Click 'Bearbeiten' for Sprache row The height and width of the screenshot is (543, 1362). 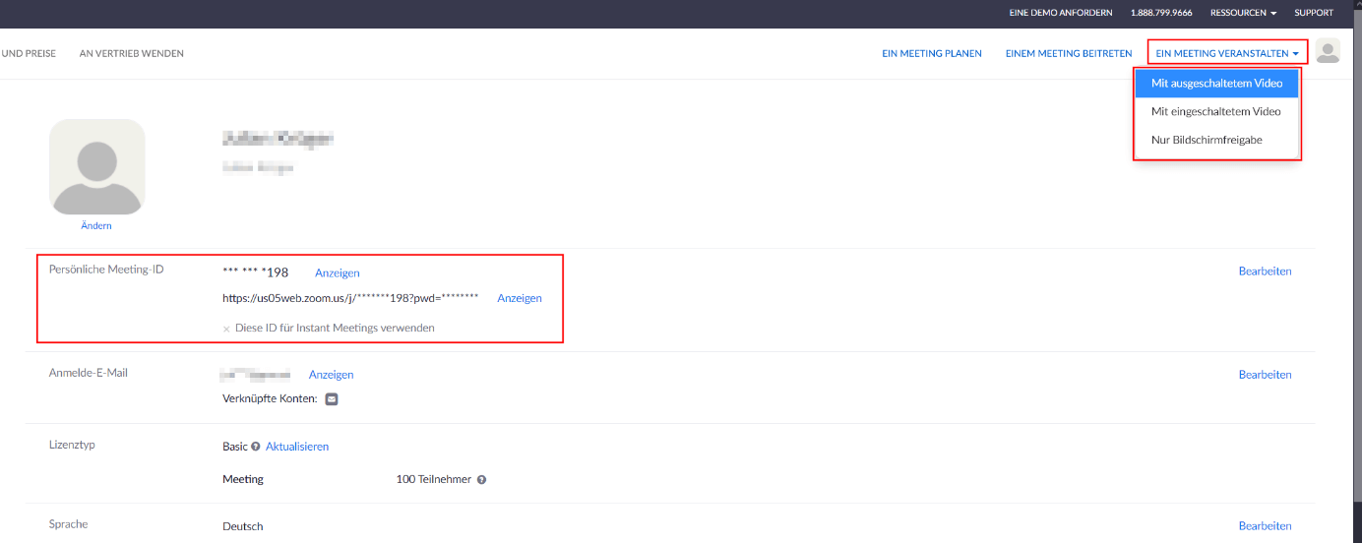(x=1266, y=526)
